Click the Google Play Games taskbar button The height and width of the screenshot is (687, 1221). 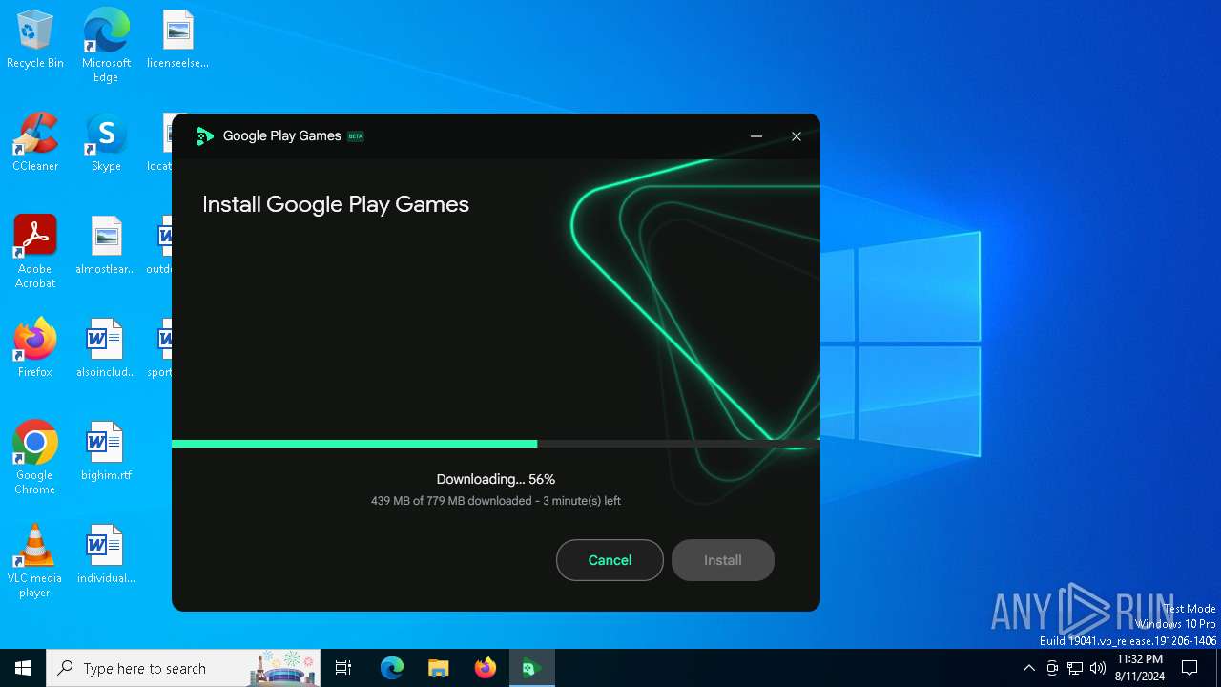(x=532, y=668)
